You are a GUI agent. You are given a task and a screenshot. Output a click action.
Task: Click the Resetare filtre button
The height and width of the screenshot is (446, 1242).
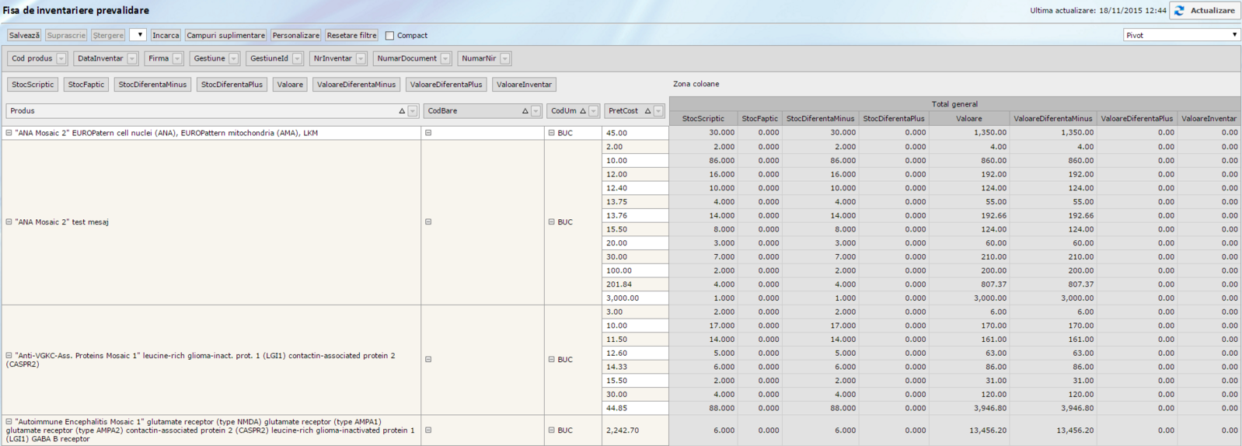click(351, 36)
